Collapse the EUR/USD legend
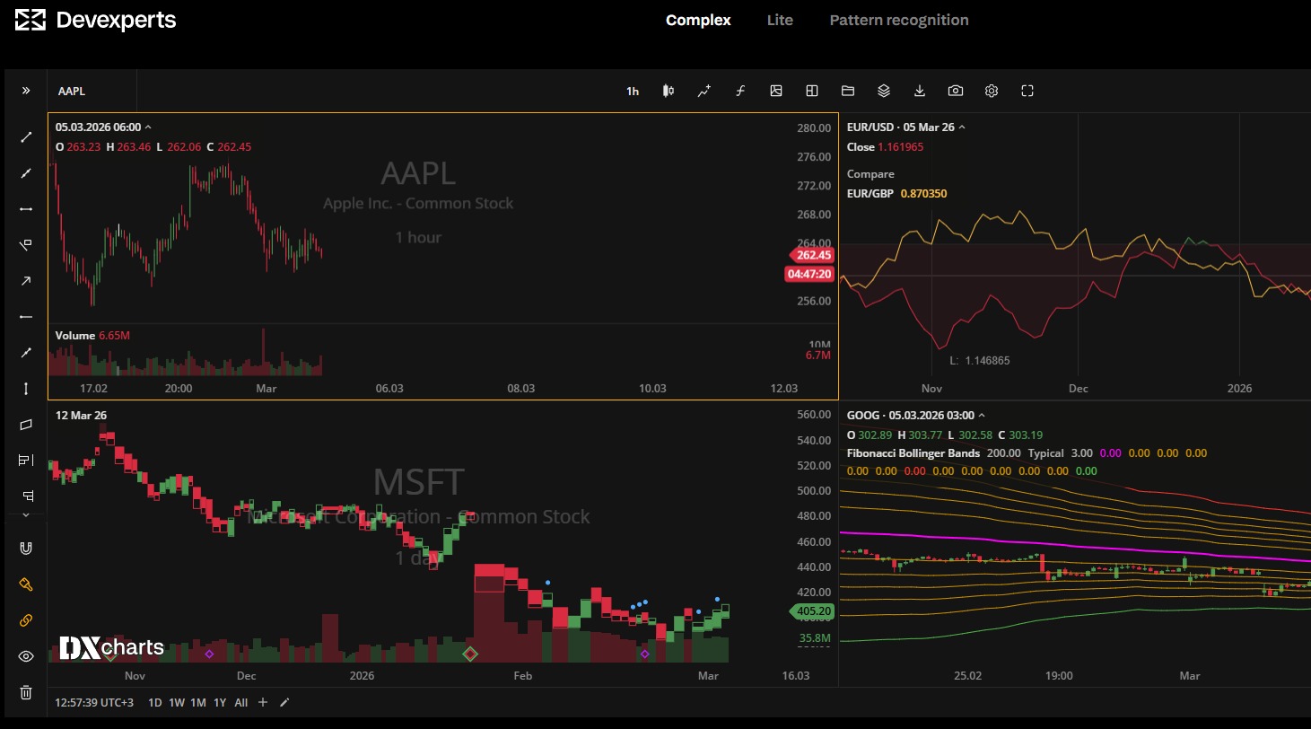Screen dimensions: 1311x729 pyautogui.click(x=960, y=127)
